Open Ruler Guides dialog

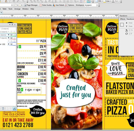[46, 5]
